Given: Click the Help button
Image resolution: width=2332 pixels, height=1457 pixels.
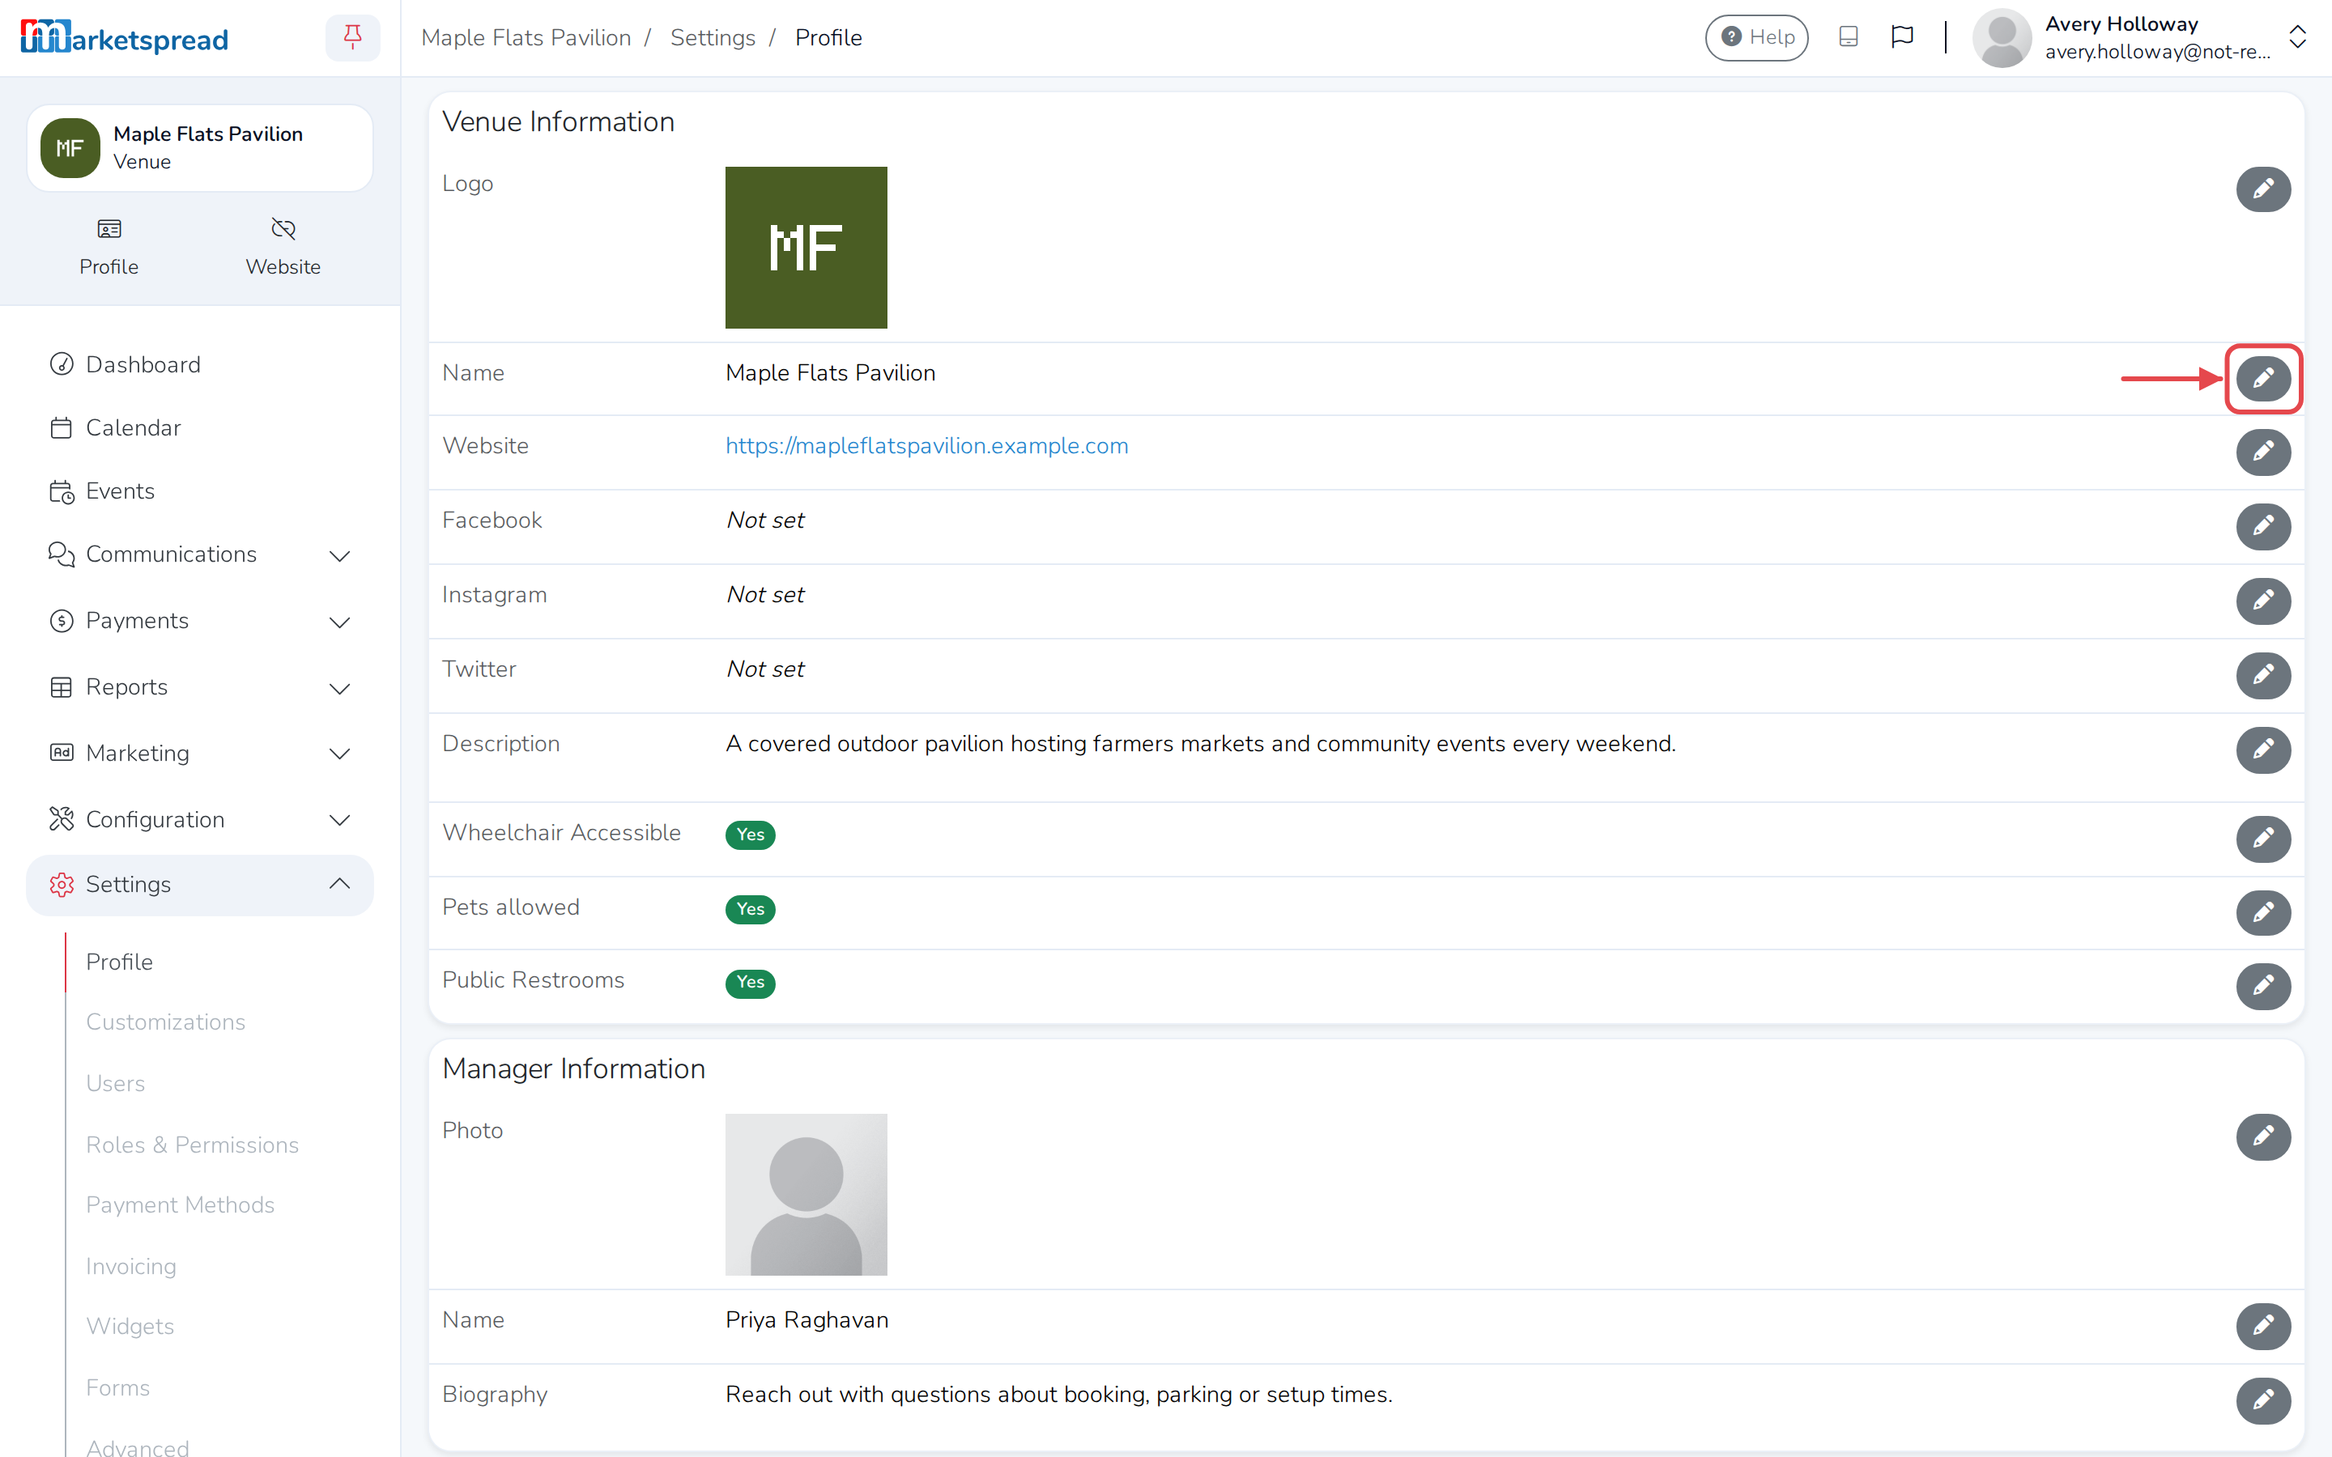Looking at the screenshot, I should [x=1755, y=37].
